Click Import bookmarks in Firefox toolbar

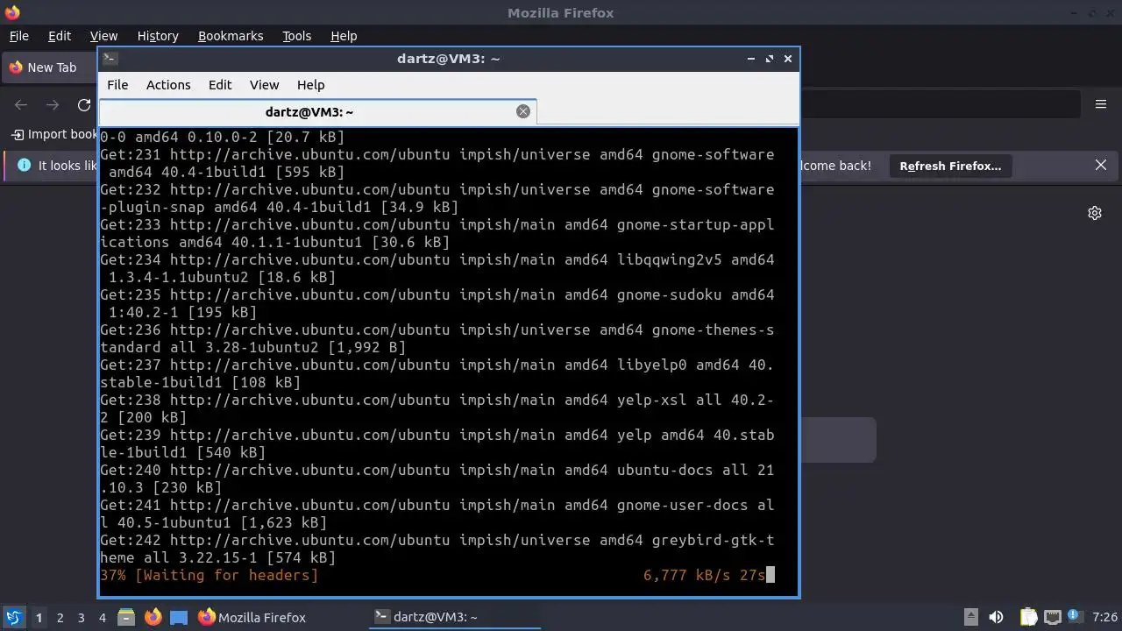53,134
